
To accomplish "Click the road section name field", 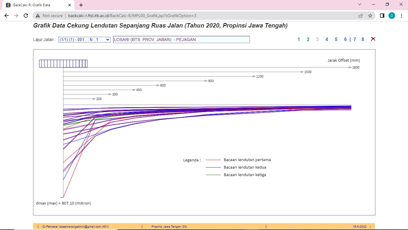I will click(181, 40).
